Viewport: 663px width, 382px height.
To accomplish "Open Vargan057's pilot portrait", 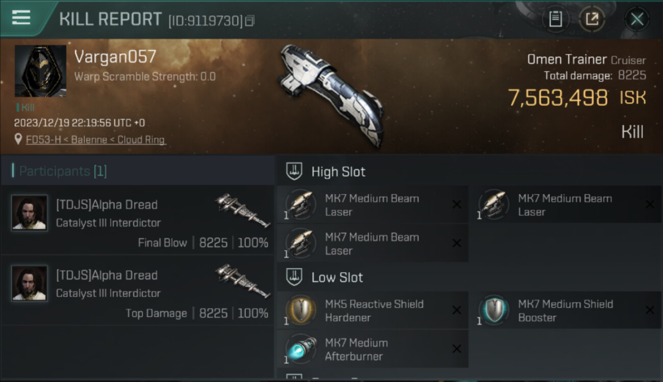I will point(40,71).
